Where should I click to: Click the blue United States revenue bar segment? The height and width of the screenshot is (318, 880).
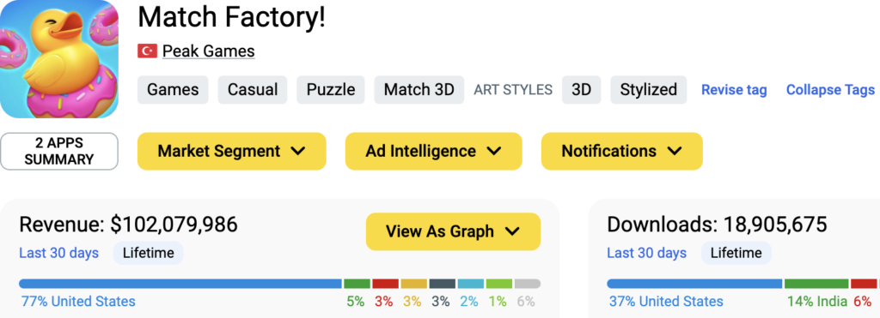click(x=180, y=284)
